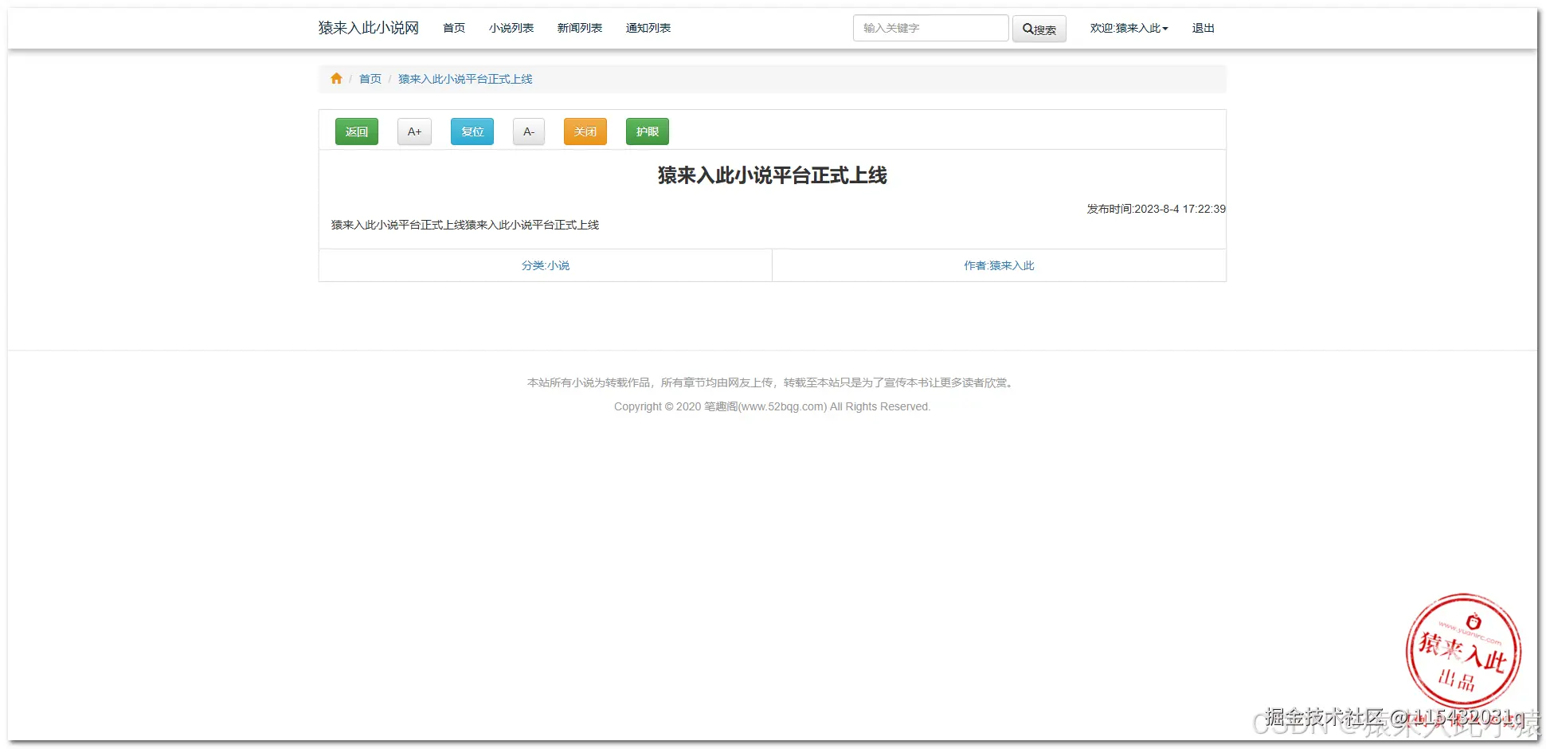Click the 作者:猿来入此 author link

[x=997, y=265]
